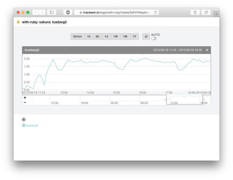Image resolution: width=233 pixels, height=180 pixels.
Task: Click the with-ruby: sakura: loadavg5 page title
Action: (44, 22)
